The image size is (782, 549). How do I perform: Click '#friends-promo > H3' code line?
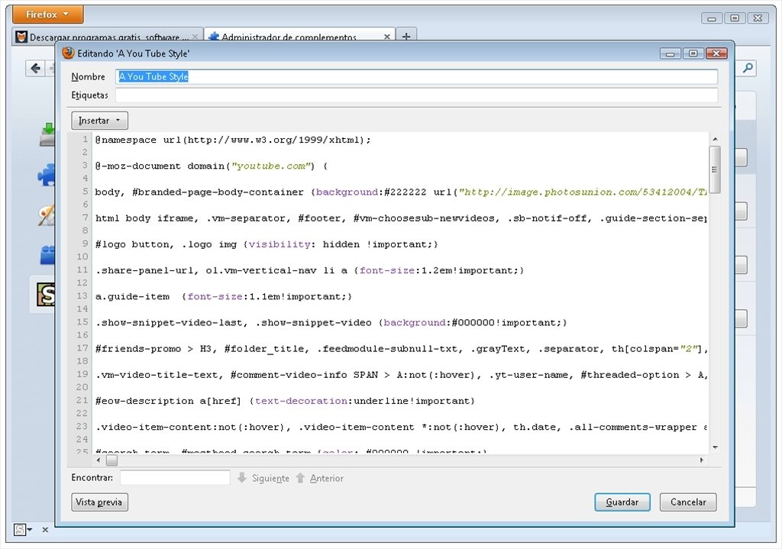(402, 349)
